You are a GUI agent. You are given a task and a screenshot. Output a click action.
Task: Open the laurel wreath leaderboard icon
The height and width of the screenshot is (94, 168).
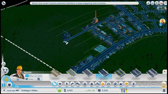click(x=153, y=3)
